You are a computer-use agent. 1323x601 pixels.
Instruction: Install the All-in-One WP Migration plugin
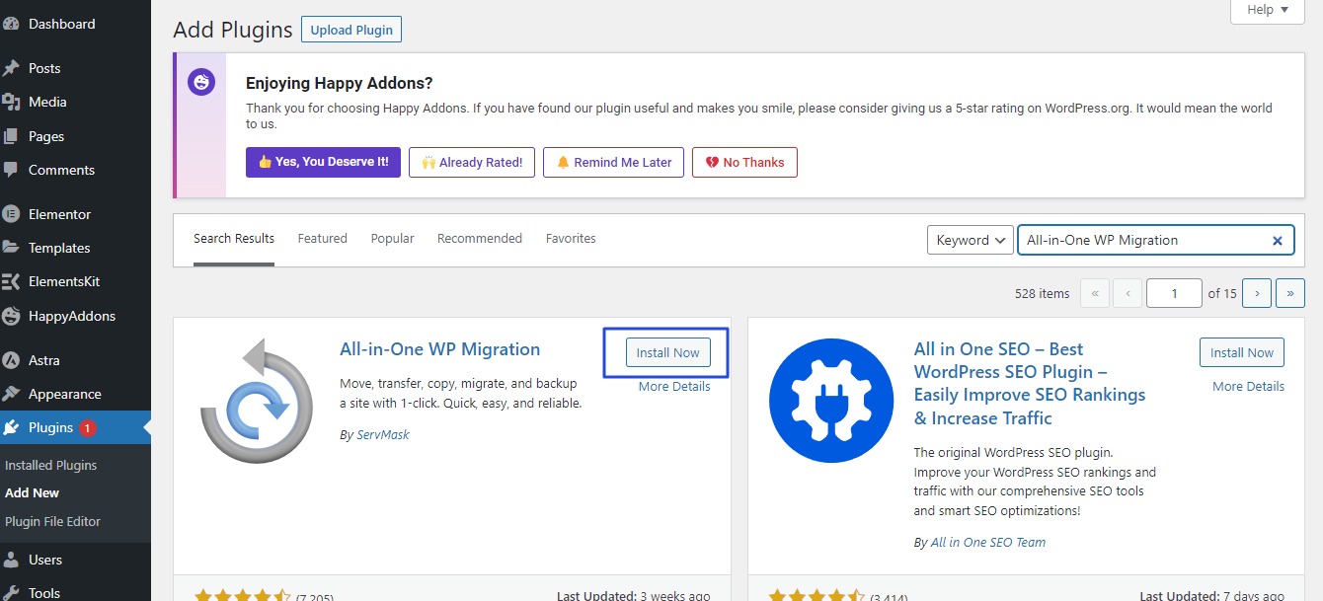tap(667, 353)
